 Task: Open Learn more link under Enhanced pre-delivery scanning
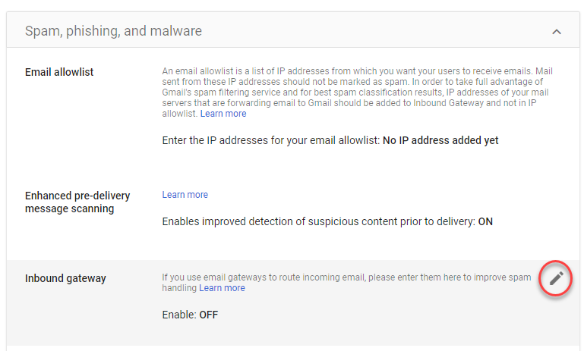(x=185, y=195)
